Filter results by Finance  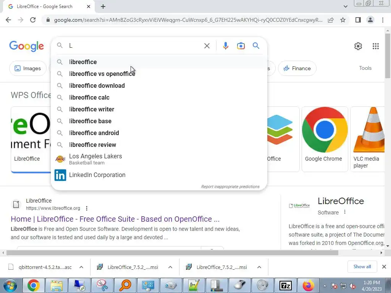pos(297,68)
